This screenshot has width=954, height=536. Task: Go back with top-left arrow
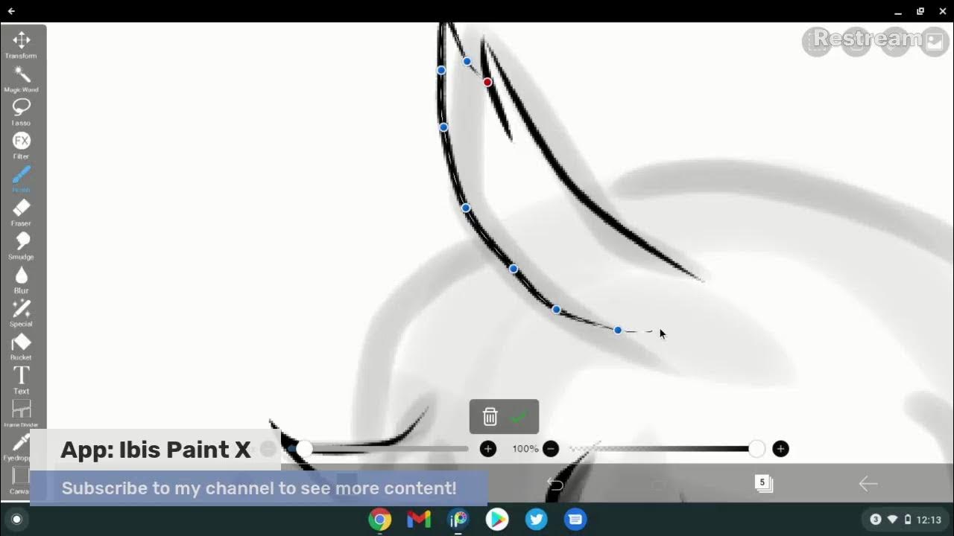11,11
